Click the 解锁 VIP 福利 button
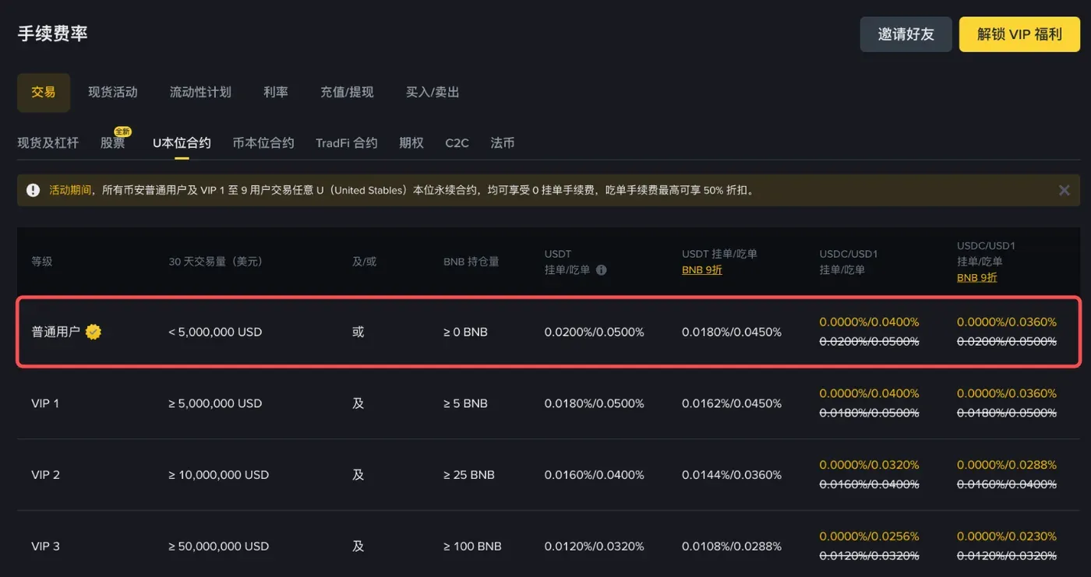 1019,34
